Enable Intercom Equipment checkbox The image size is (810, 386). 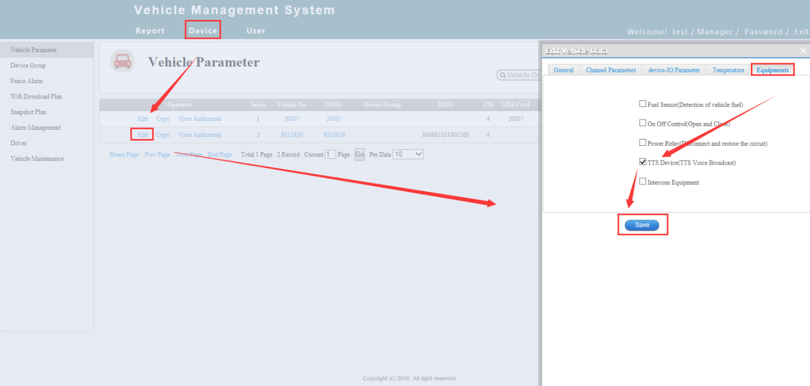point(642,182)
